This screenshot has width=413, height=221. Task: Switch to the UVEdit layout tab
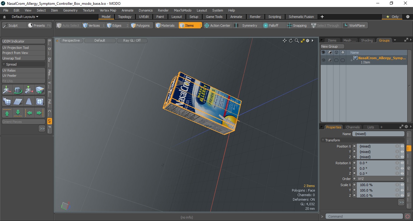144,17
